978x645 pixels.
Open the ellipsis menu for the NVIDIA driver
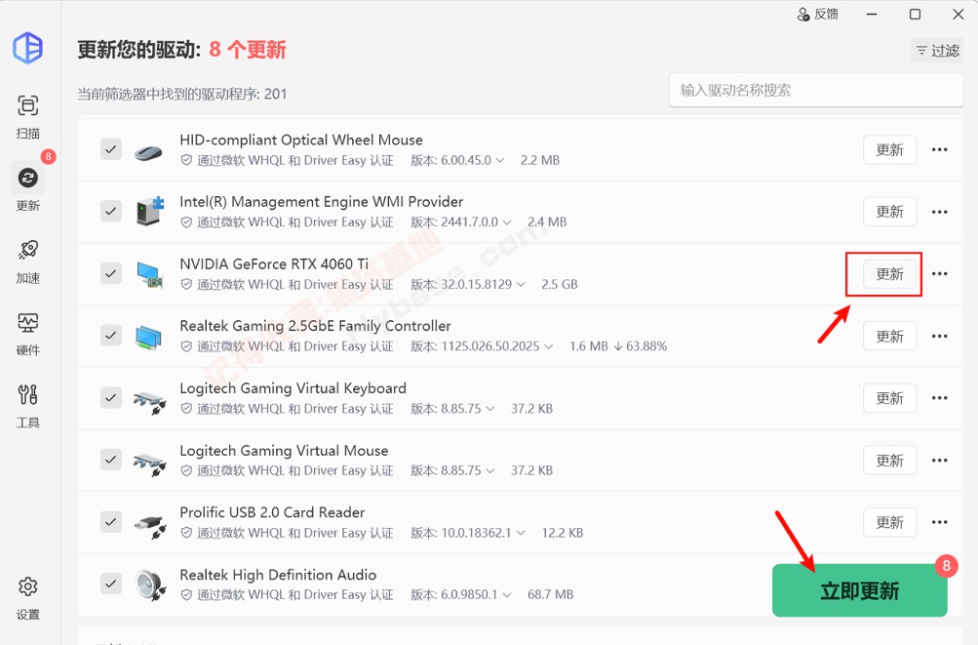[x=938, y=274]
